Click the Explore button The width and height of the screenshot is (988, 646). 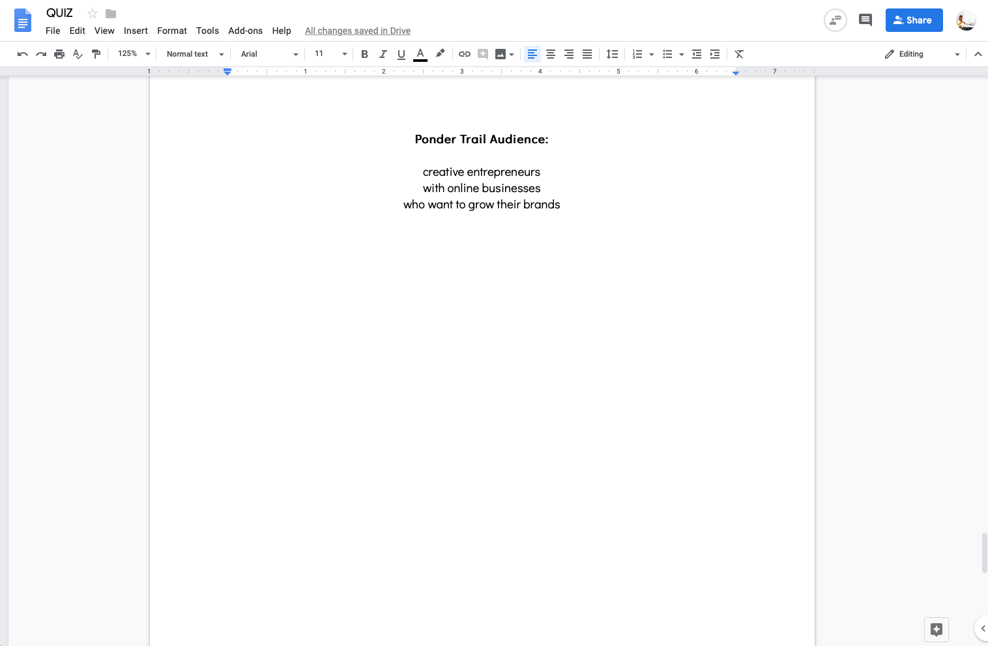pos(937,629)
